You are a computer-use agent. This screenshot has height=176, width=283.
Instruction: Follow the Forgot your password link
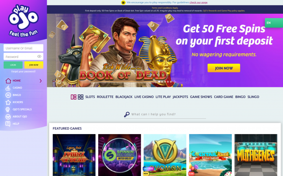(24, 71)
